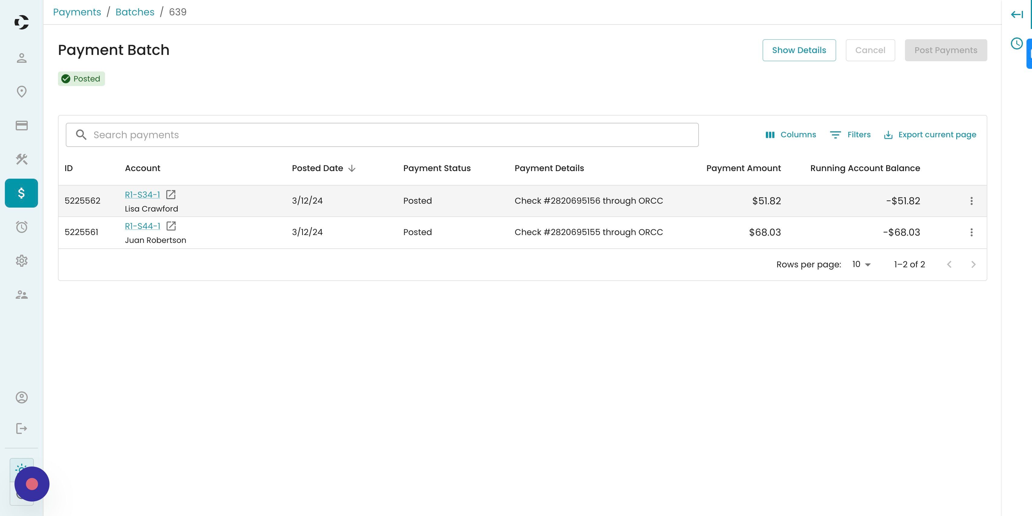Image resolution: width=1032 pixels, height=516 pixels.
Task: Open the alarm clock sidebar icon
Action: point(22,227)
